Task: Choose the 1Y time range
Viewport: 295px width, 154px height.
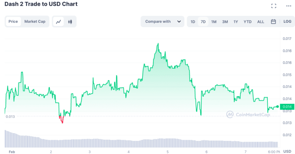Action: pos(236,22)
